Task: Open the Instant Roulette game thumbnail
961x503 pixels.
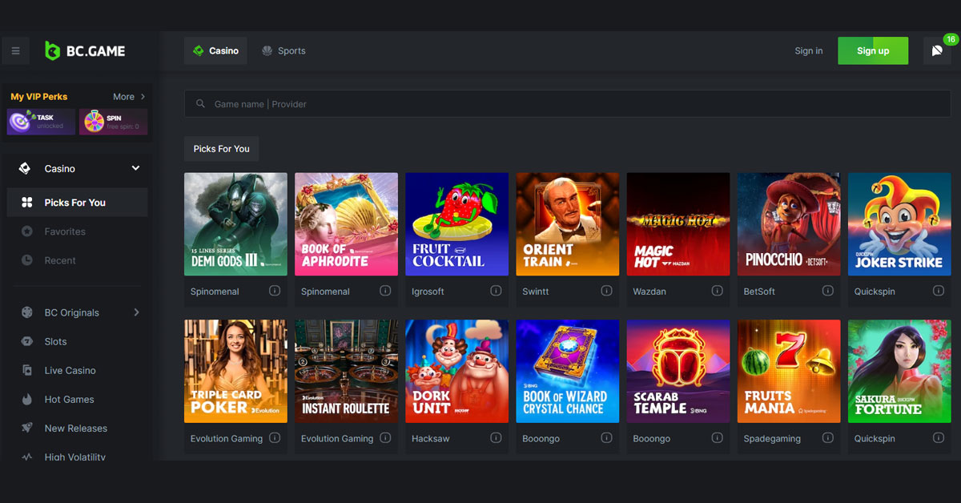Action: [346, 371]
